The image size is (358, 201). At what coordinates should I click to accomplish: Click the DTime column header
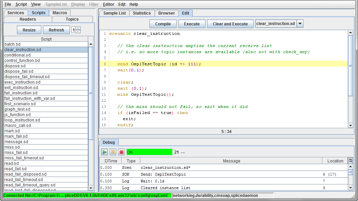pos(111,161)
